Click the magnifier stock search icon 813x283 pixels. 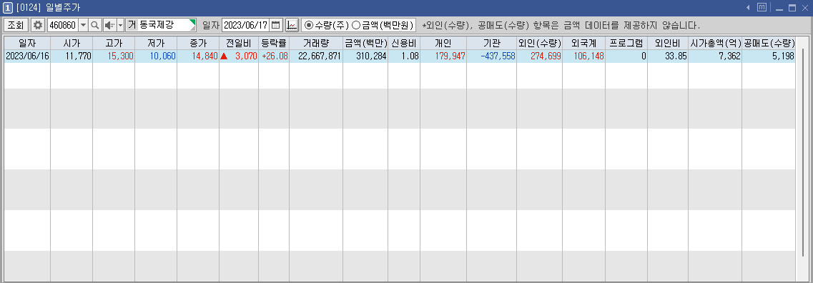95,25
